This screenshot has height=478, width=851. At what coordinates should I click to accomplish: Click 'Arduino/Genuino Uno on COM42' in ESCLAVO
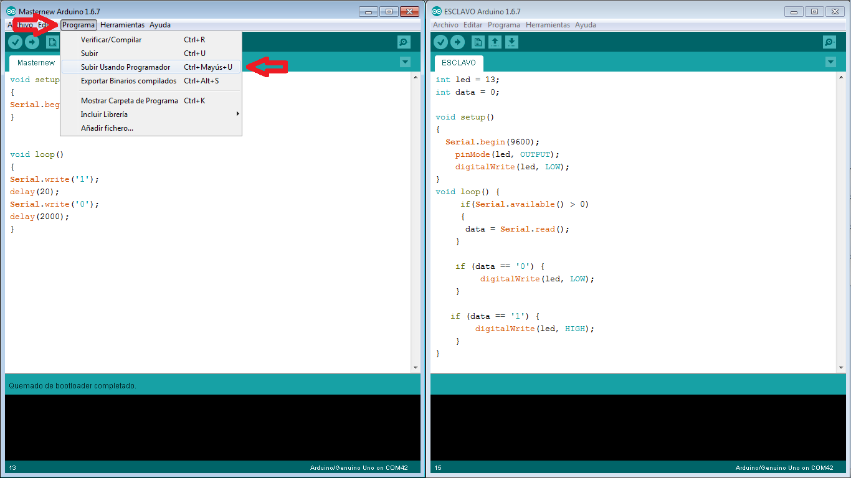tap(784, 468)
